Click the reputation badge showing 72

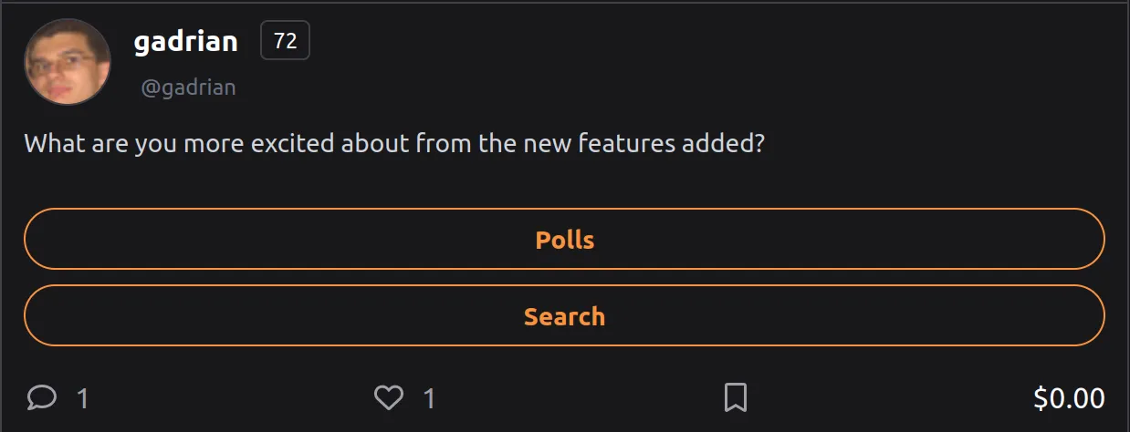[x=286, y=42]
